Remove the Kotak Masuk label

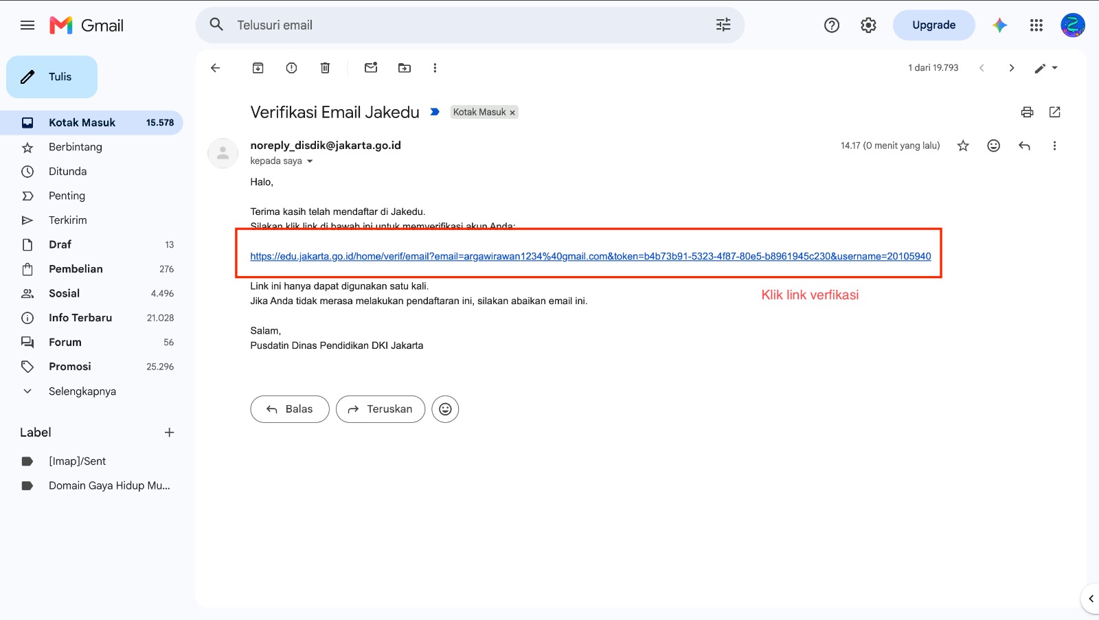pyautogui.click(x=512, y=113)
